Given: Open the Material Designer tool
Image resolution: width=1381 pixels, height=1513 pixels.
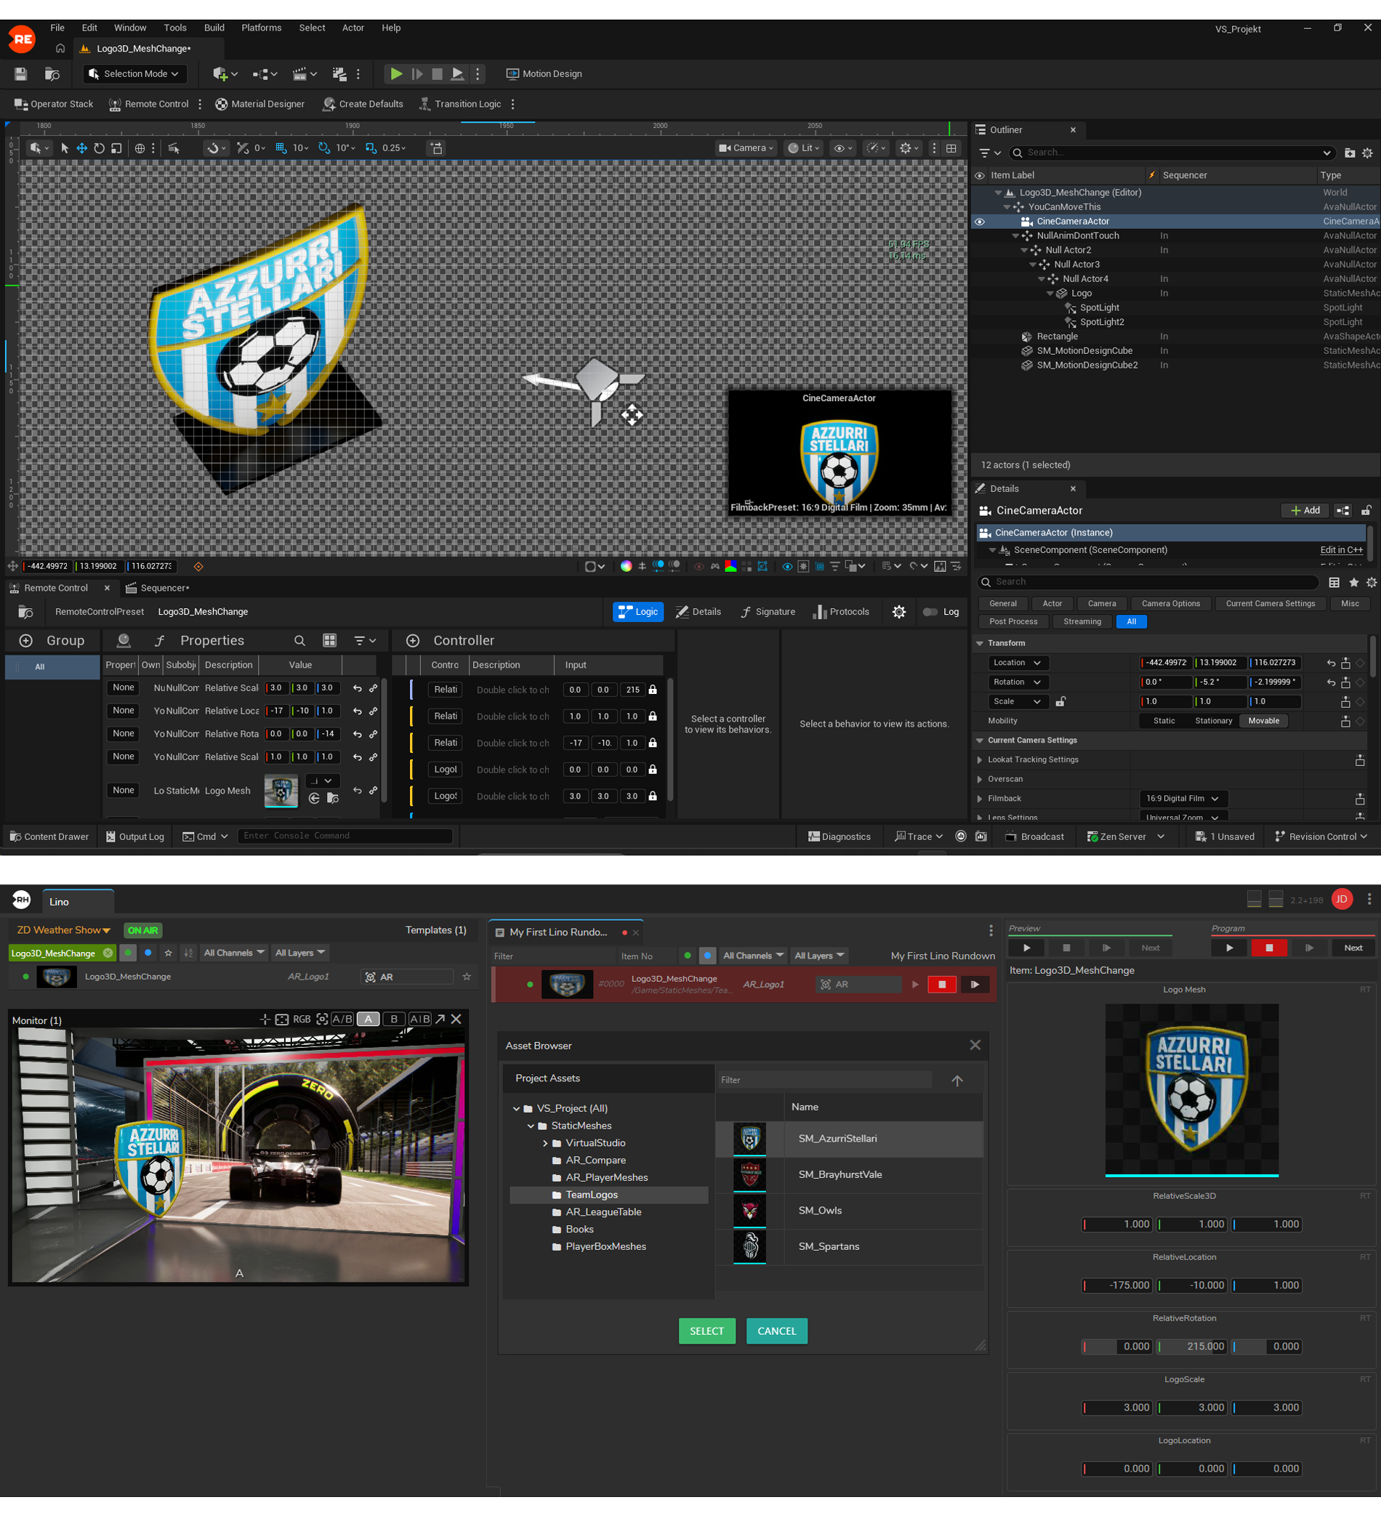Looking at the screenshot, I should pyautogui.click(x=259, y=105).
